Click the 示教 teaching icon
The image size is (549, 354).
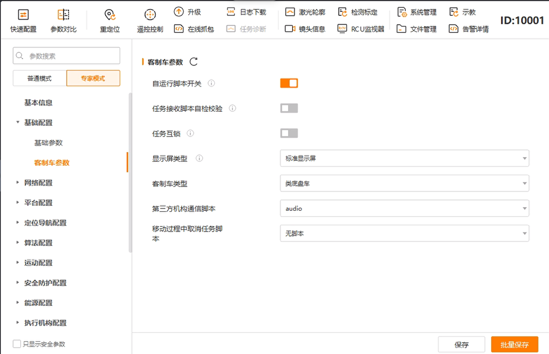pyautogui.click(x=454, y=12)
